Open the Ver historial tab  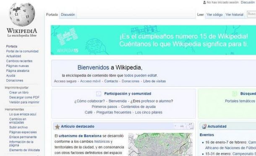point(235,15)
